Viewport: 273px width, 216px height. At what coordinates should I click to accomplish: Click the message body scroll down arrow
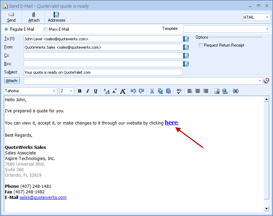267,208
